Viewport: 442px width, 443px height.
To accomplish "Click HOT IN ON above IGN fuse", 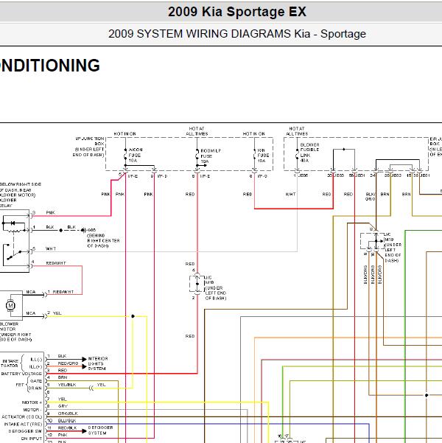I will (253, 133).
